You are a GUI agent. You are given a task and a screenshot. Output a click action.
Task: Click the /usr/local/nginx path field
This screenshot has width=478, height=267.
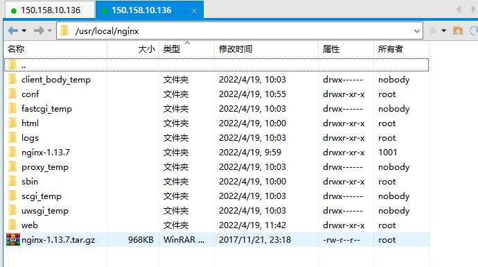point(239,31)
